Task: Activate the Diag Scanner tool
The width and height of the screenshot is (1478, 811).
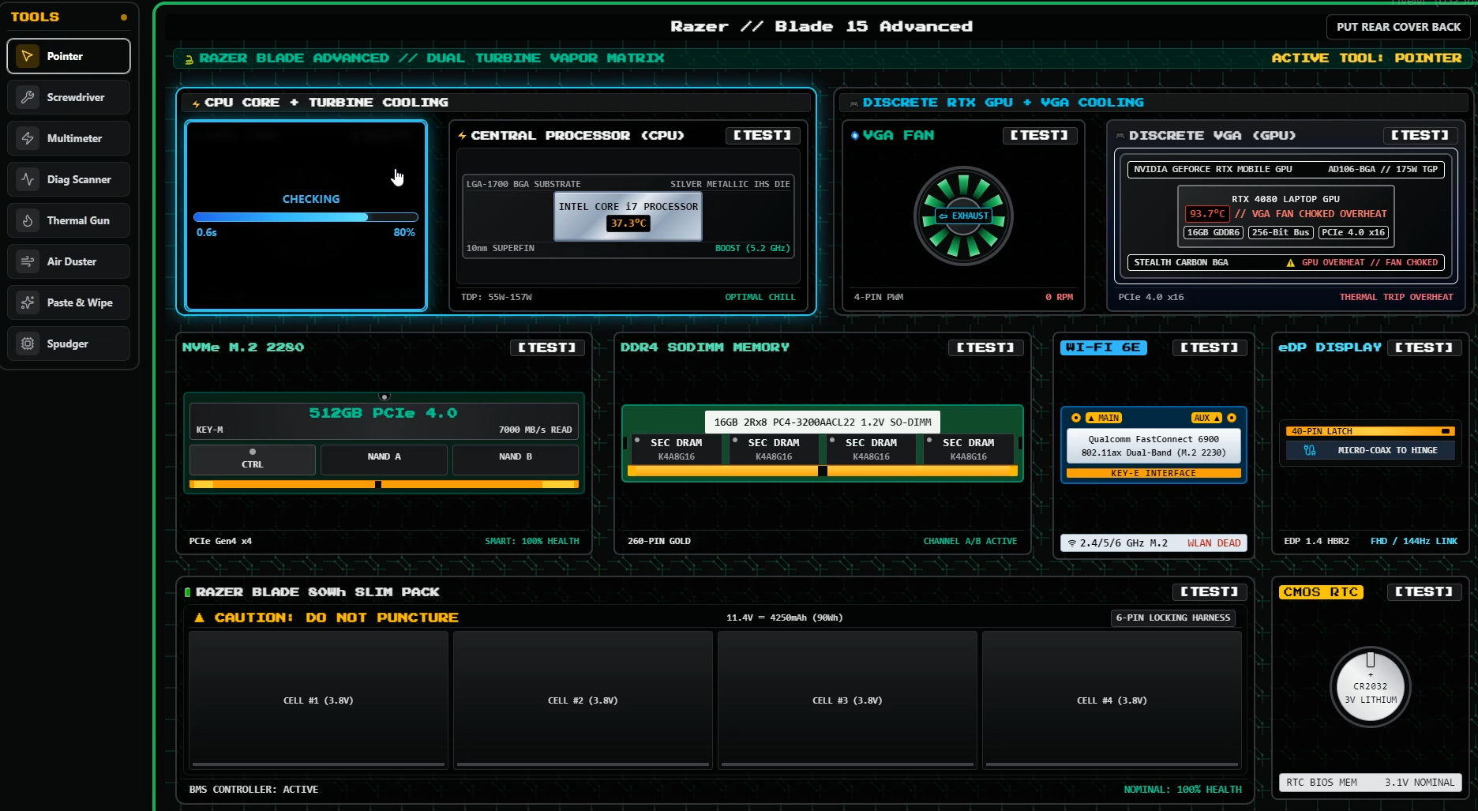Action: click(69, 179)
